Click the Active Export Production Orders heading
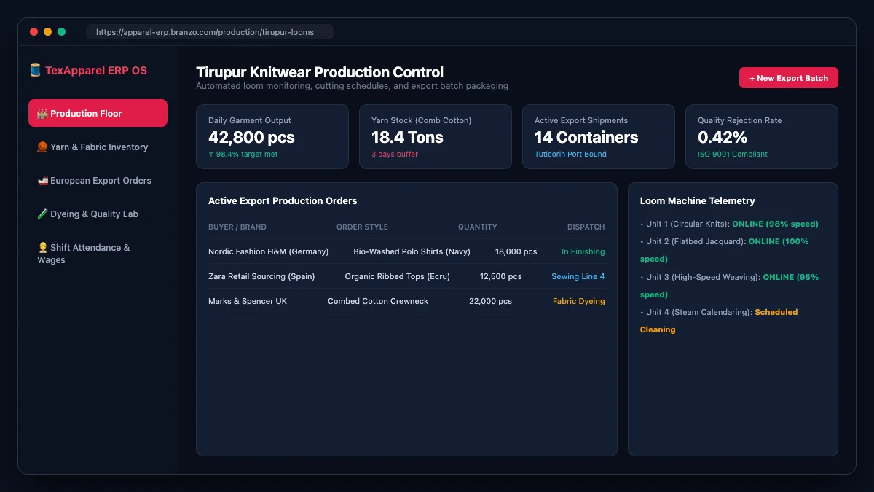Screen dimensions: 874x492 coord(283,200)
